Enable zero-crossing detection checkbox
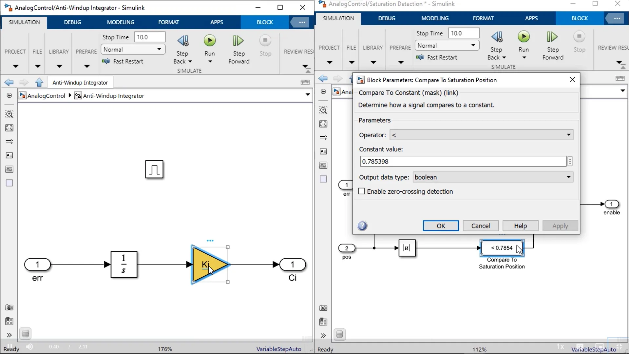This screenshot has height=354, width=629. click(362, 191)
